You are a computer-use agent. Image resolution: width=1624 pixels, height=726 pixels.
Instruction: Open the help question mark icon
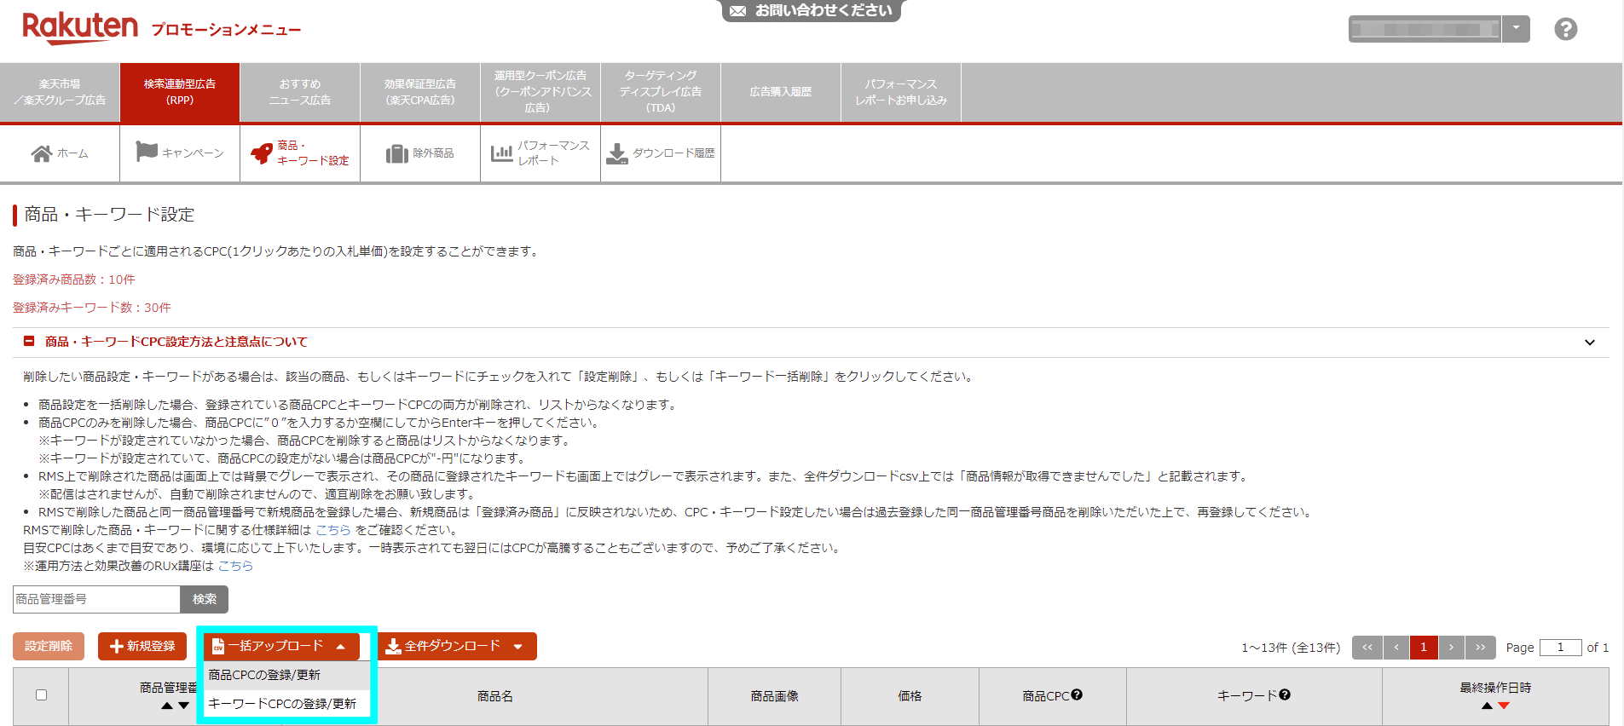(1565, 29)
